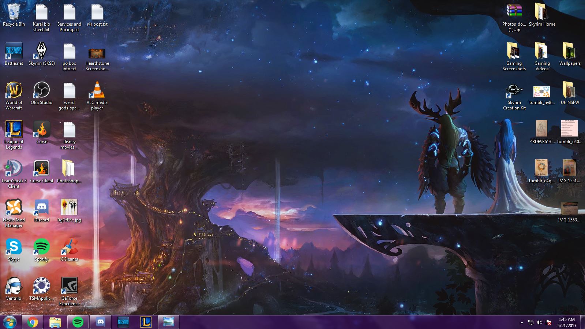
Task: Switch to Discord in the taskbar
Action: click(101, 322)
